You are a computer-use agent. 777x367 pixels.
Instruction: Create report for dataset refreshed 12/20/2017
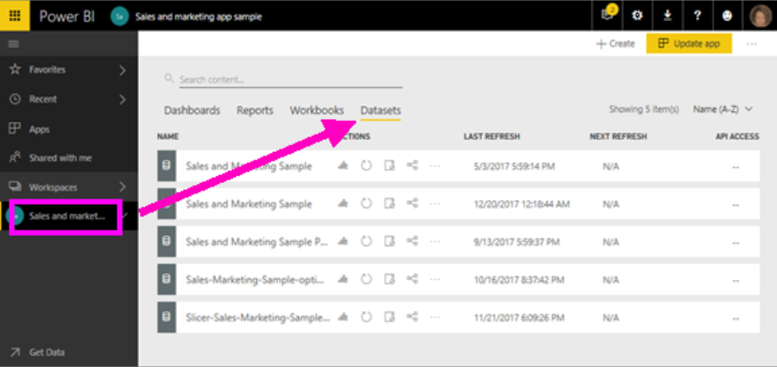coord(343,204)
